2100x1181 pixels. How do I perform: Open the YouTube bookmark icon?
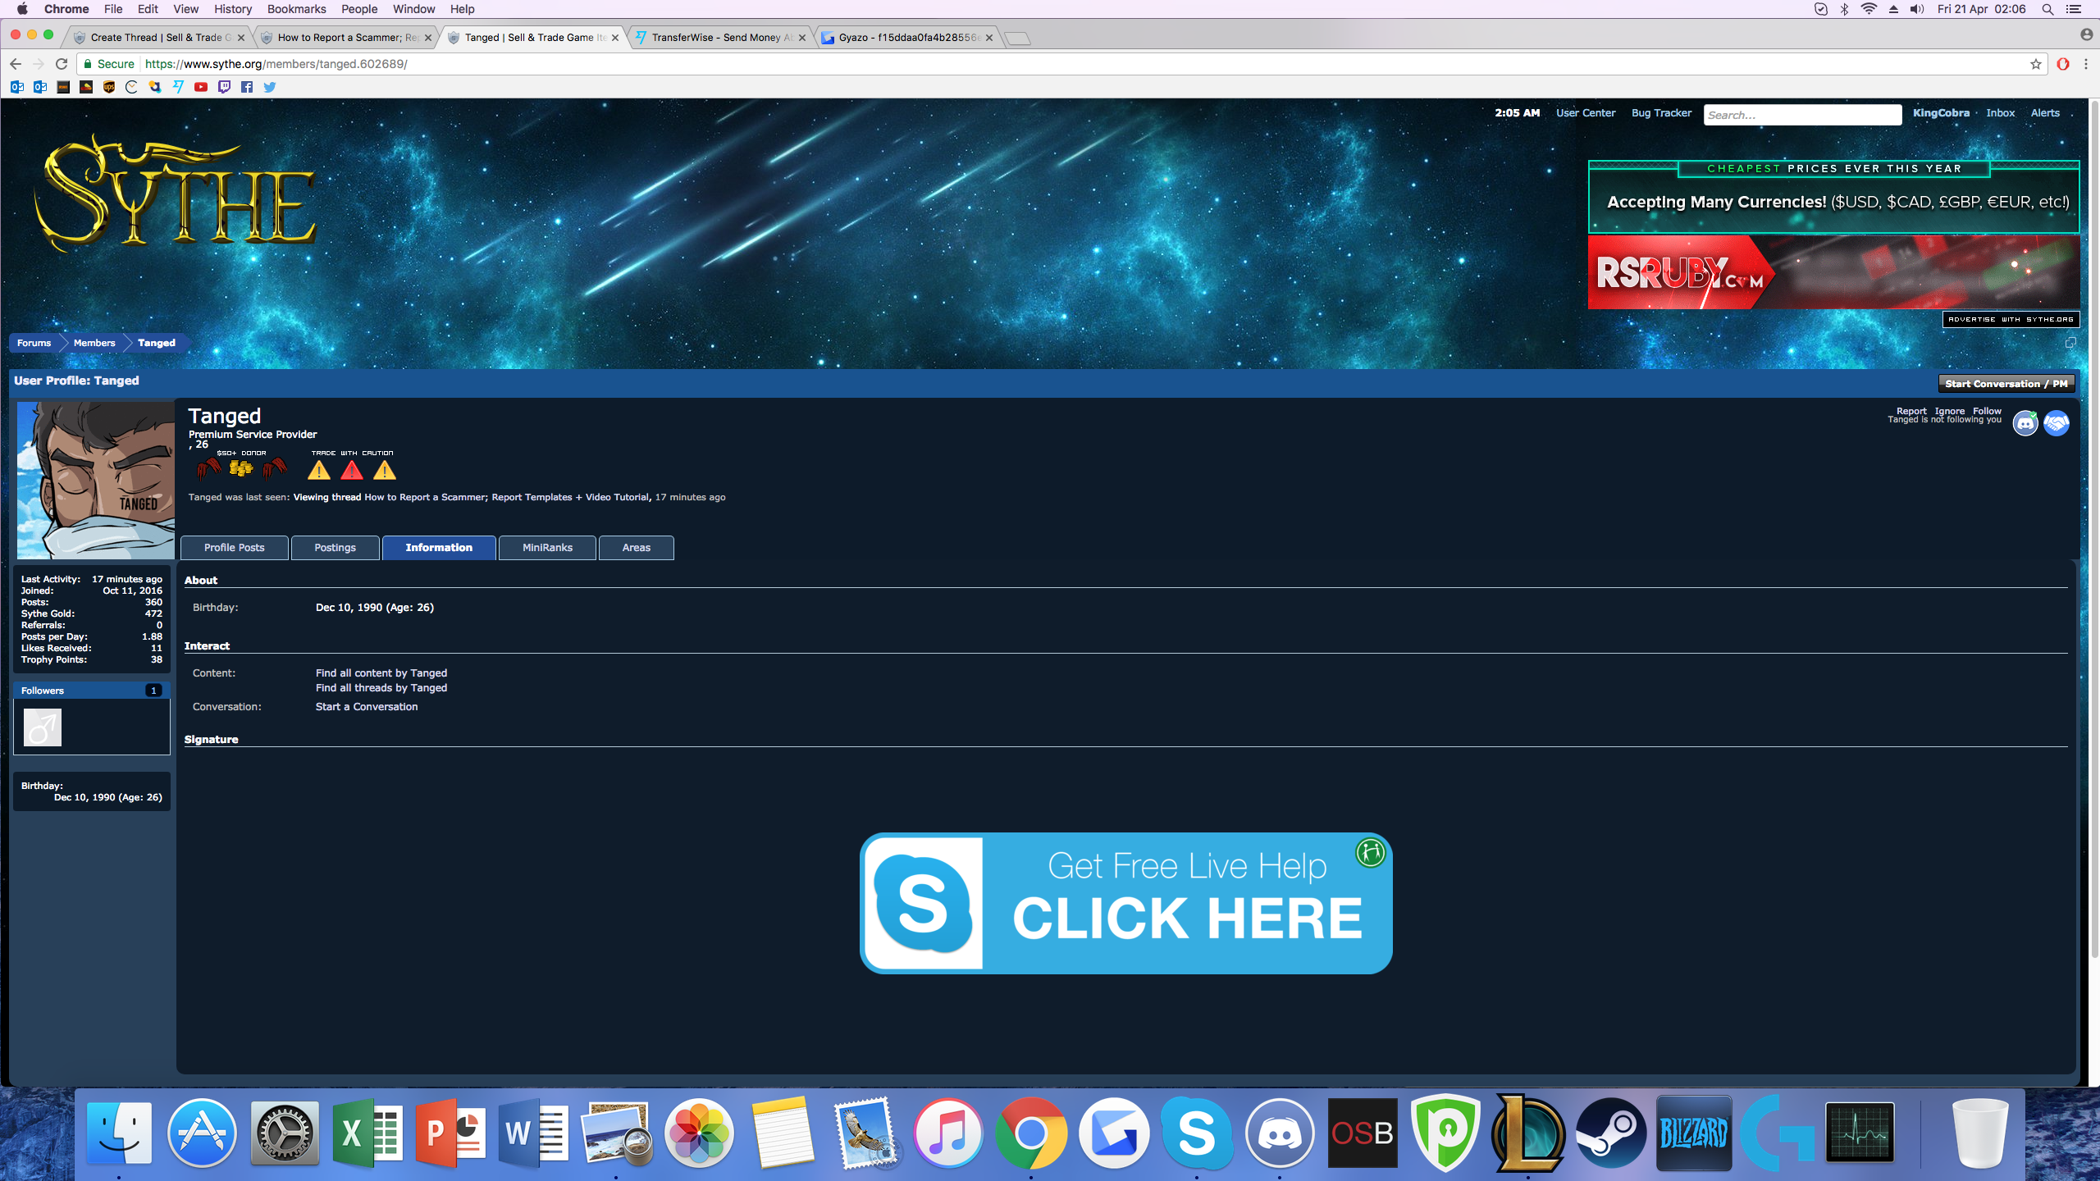coord(201,87)
